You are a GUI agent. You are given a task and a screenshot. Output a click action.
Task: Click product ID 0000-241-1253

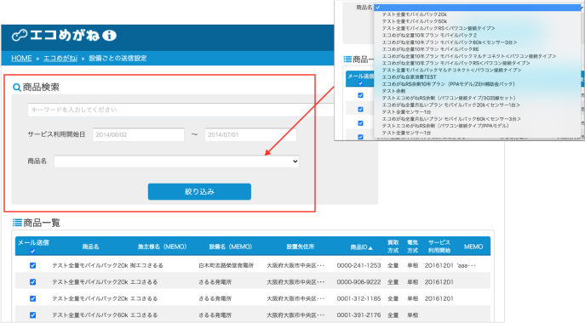358,266
